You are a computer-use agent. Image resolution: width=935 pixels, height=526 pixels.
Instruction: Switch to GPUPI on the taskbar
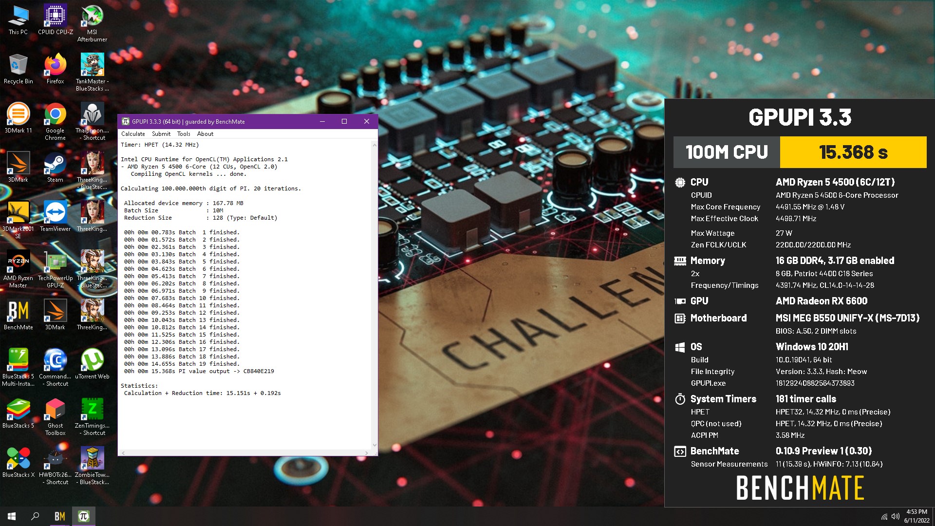84,516
